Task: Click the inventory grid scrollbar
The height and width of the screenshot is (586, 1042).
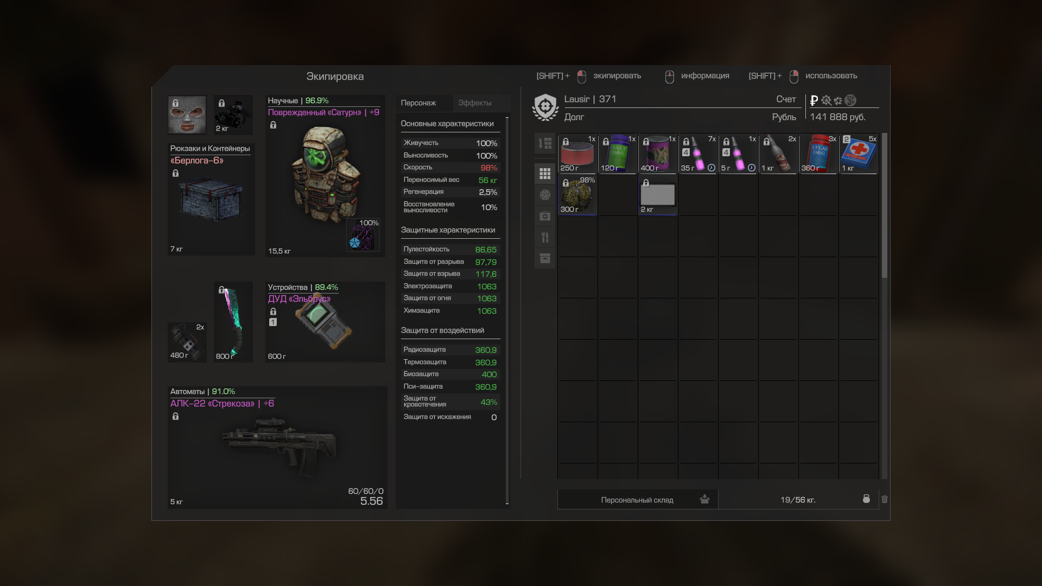Action: point(885,206)
